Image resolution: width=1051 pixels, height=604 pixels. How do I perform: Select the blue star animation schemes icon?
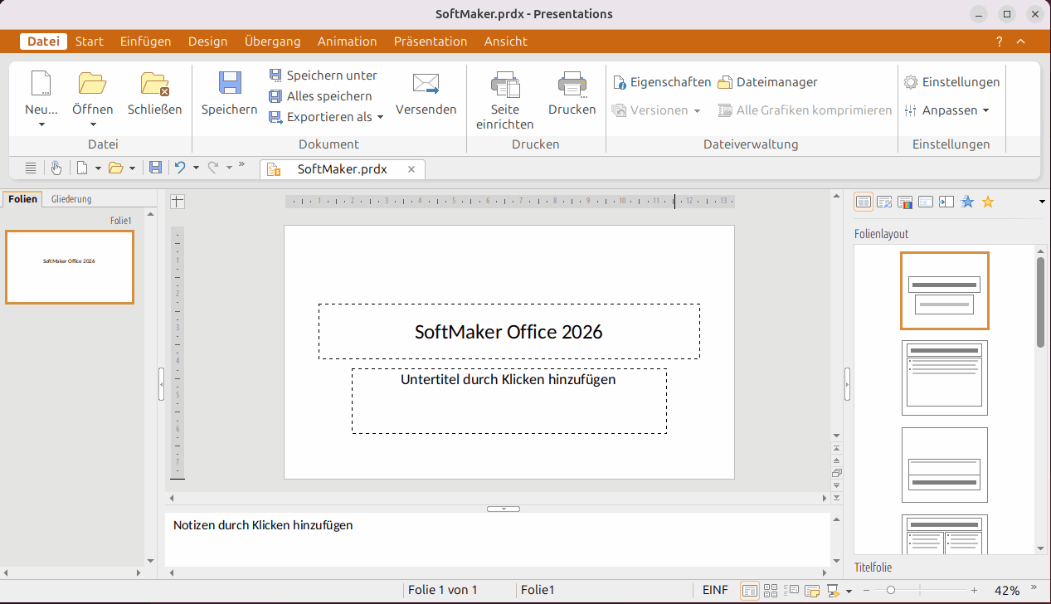967,202
